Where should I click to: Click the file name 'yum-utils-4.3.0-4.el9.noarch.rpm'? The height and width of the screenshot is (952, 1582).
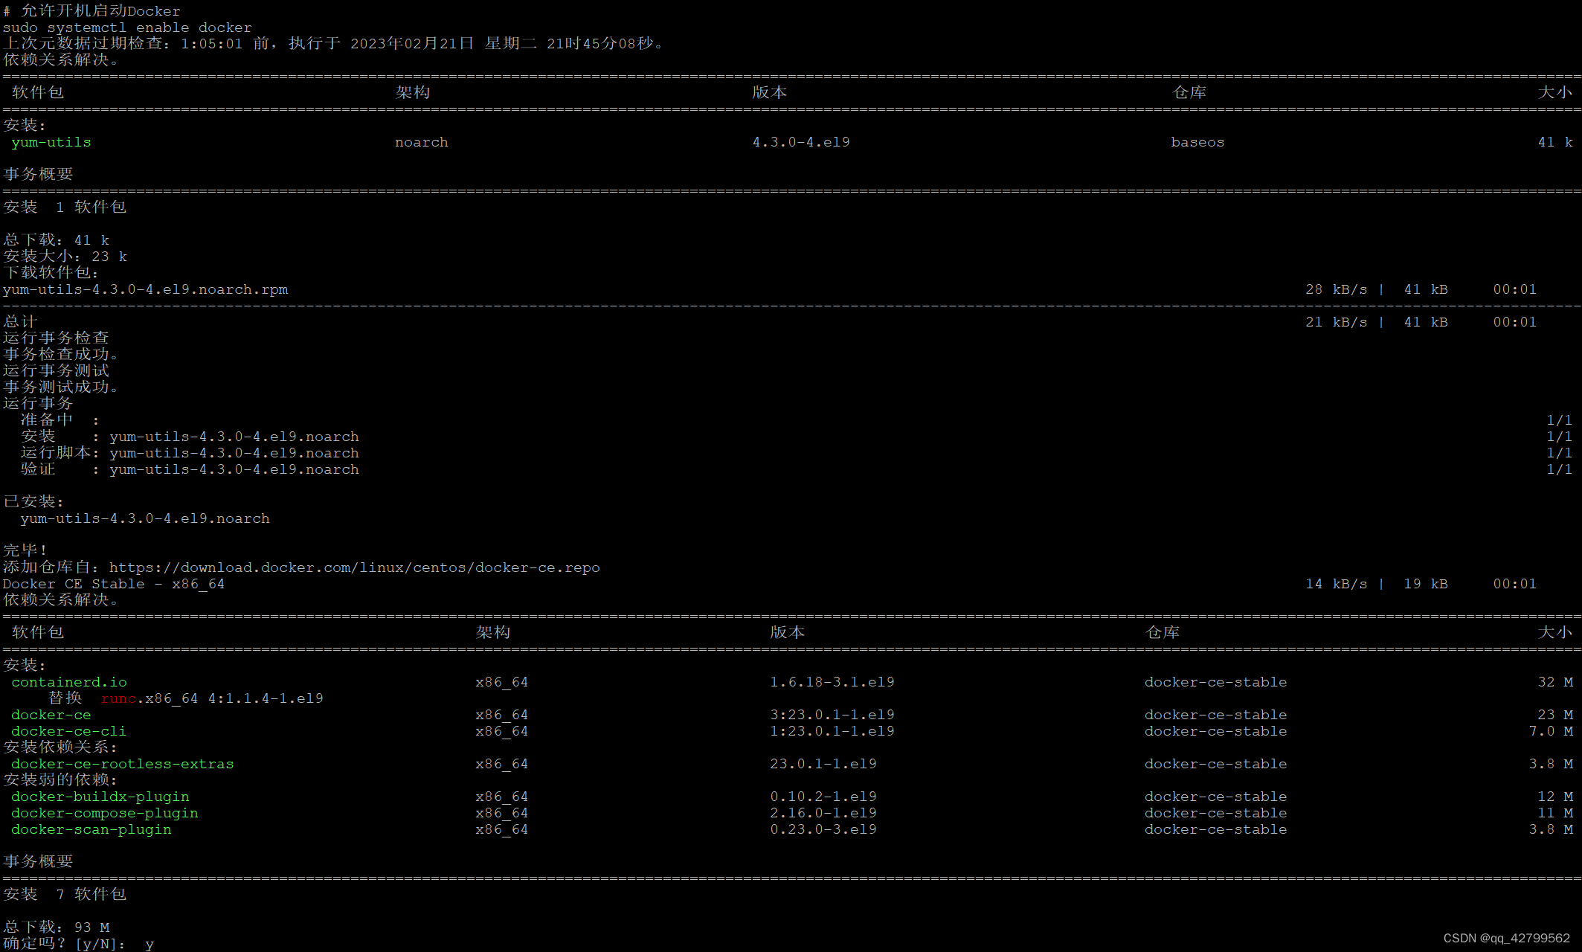[x=146, y=289]
